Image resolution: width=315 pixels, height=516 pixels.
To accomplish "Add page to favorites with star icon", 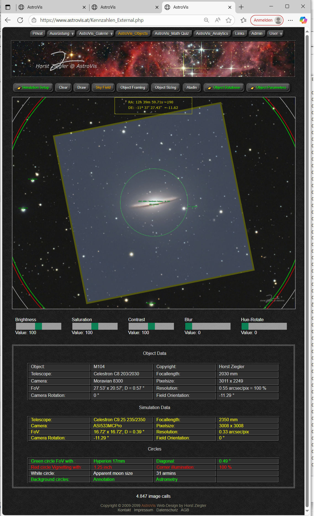I will point(228,20).
